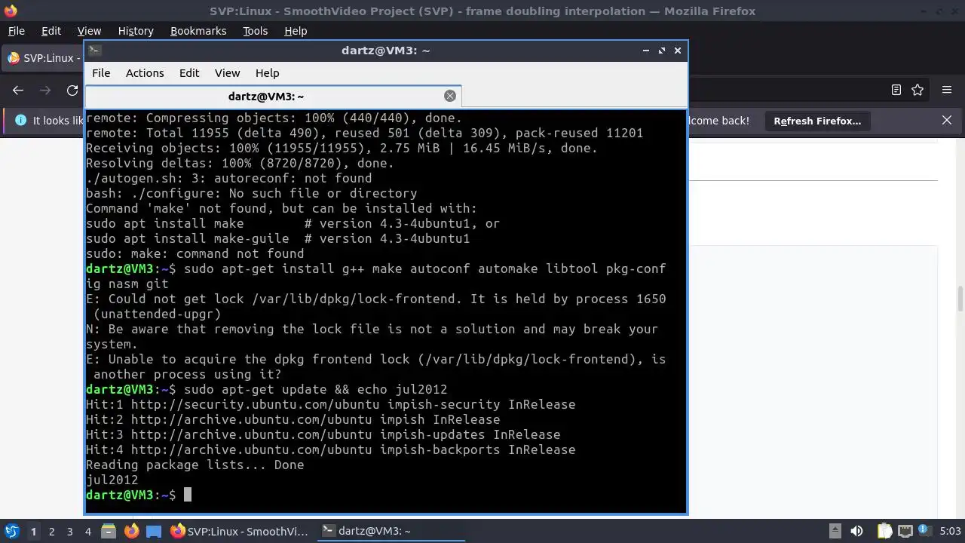Click the show desktop icon in panel
Viewport: 965px width, 543px height.
(154, 531)
